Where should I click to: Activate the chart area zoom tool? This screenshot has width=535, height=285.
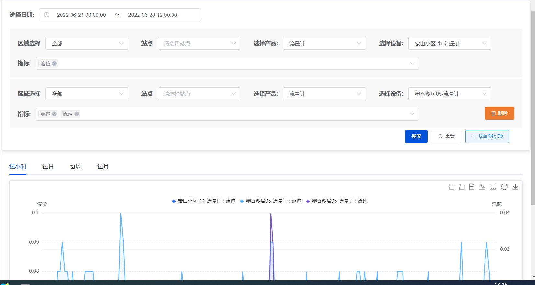(x=451, y=187)
